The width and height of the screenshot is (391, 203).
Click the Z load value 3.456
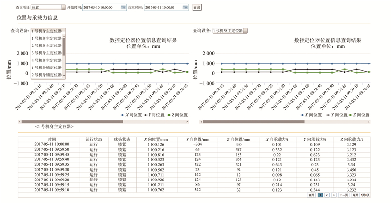pyautogui.click(x=351, y=170)
